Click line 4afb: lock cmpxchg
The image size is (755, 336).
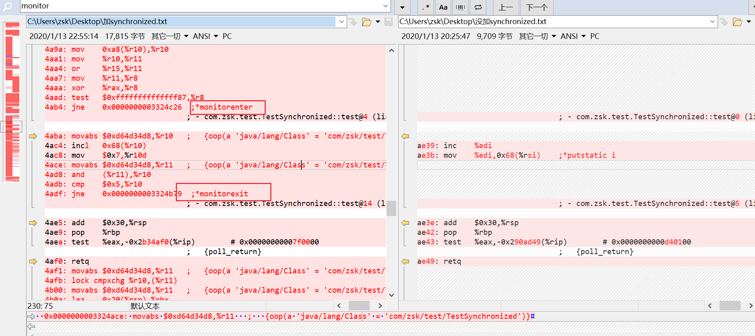pos(111,281)
